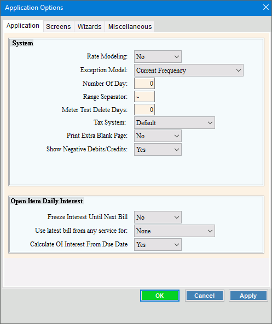Click the Cancel button
This screenshot has width=272, height=324.
pyautogui.click(x=205, y=296)
